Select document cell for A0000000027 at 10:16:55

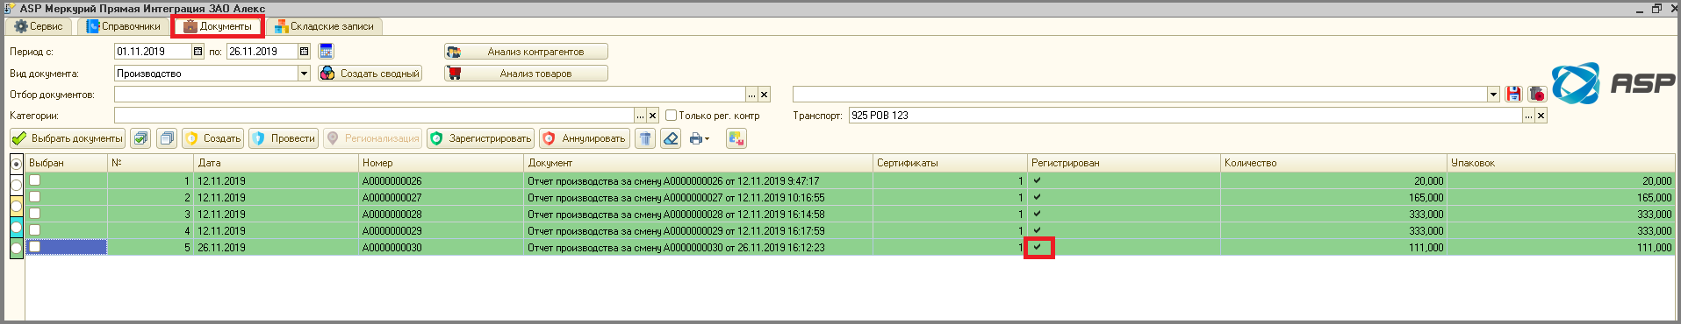tap(698, 198)
